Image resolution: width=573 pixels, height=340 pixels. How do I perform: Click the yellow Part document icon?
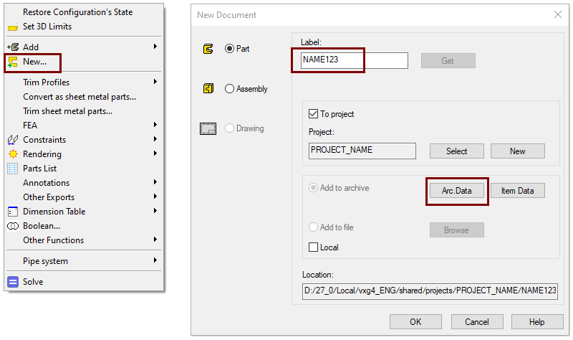click(x=208, y=49)
